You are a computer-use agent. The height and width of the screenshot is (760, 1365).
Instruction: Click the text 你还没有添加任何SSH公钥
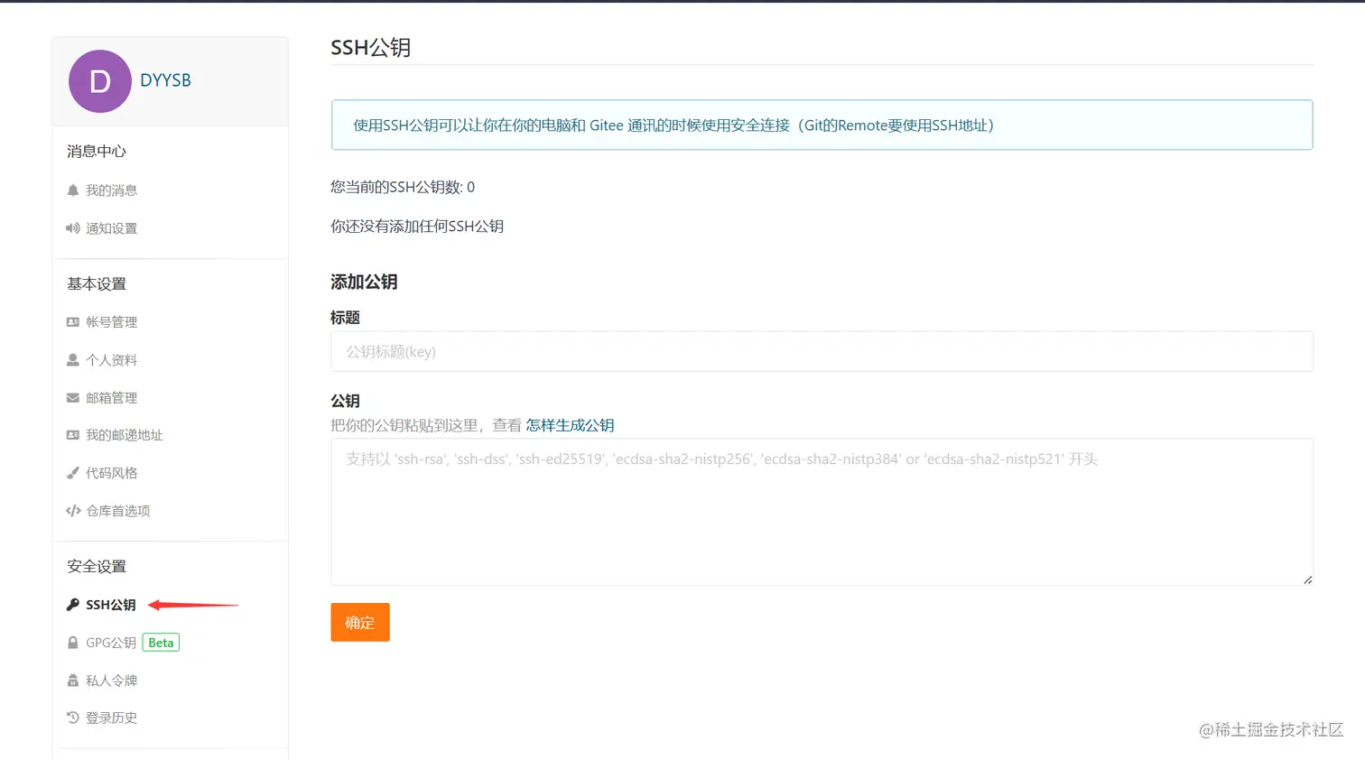tap(417, 226)
